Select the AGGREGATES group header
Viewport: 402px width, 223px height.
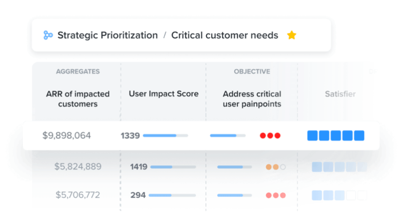(x=78, y=71)
